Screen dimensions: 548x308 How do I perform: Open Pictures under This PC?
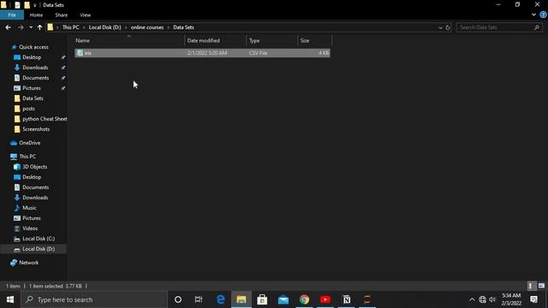click(32, 218)
